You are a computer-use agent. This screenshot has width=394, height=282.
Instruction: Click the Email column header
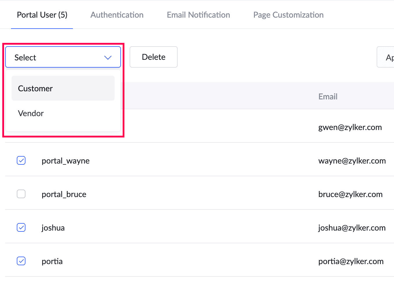pos(328,97)
